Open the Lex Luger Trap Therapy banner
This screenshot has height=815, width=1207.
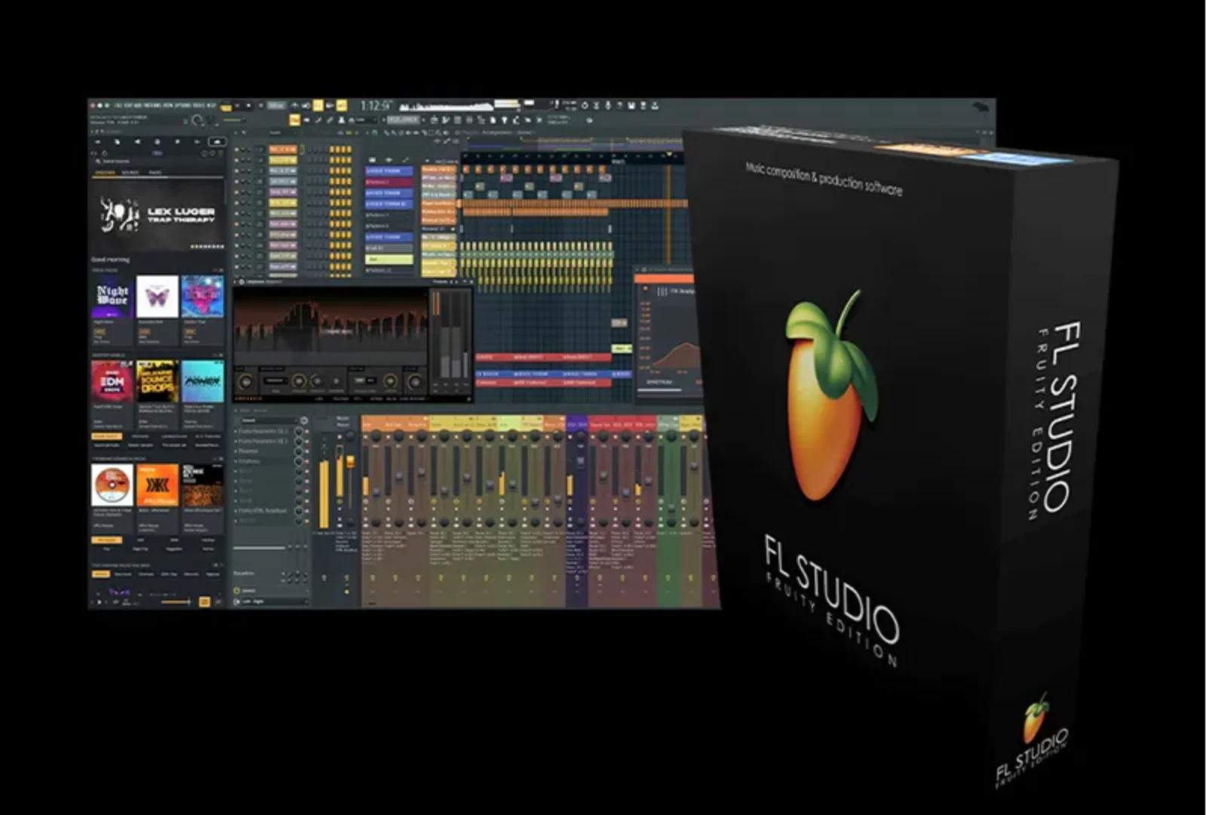coord(157,215)
